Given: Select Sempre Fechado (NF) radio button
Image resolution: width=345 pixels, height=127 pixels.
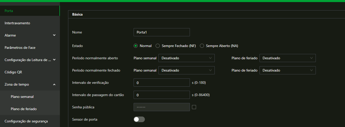Looking at the screenshot, I should point(158,46).
